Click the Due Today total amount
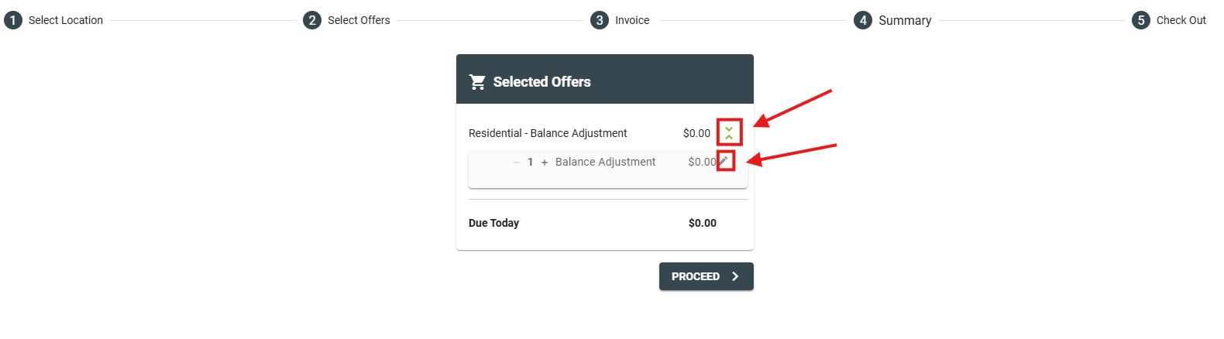The image size is (1224, 339). point(702,223)
